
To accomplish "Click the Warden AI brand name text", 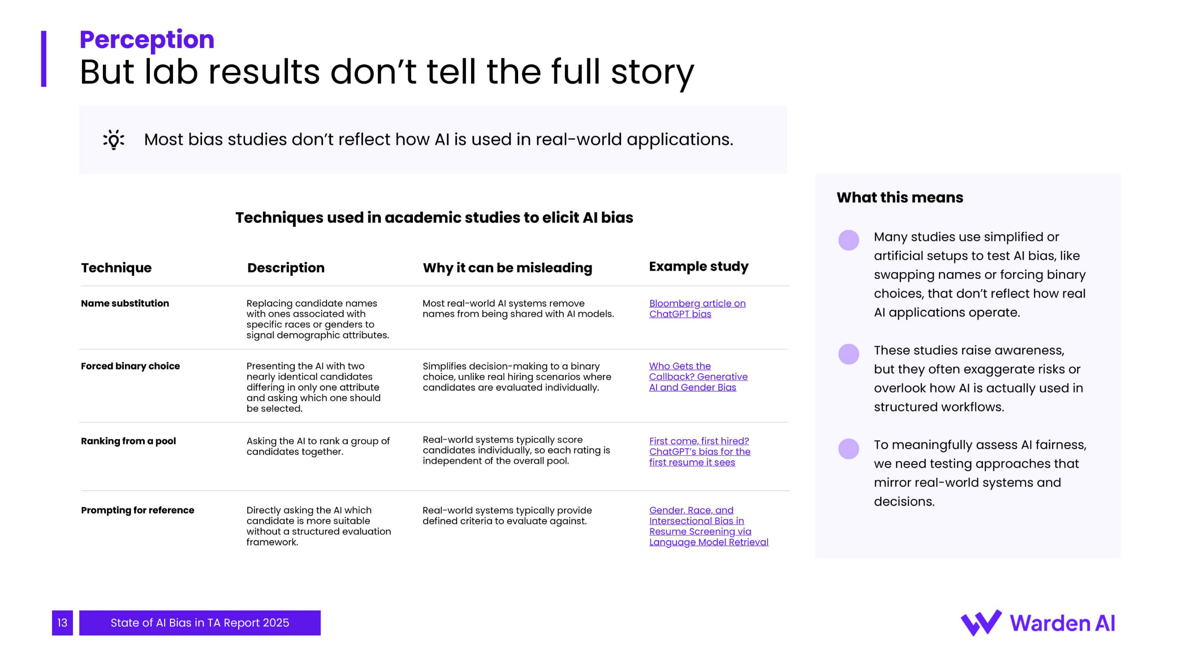I will click(1062, 623).
